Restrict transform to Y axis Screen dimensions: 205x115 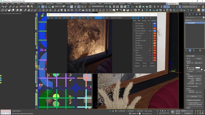coord(158,6)
